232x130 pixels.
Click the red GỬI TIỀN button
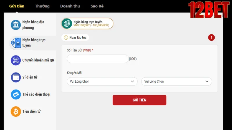point(139,100)
